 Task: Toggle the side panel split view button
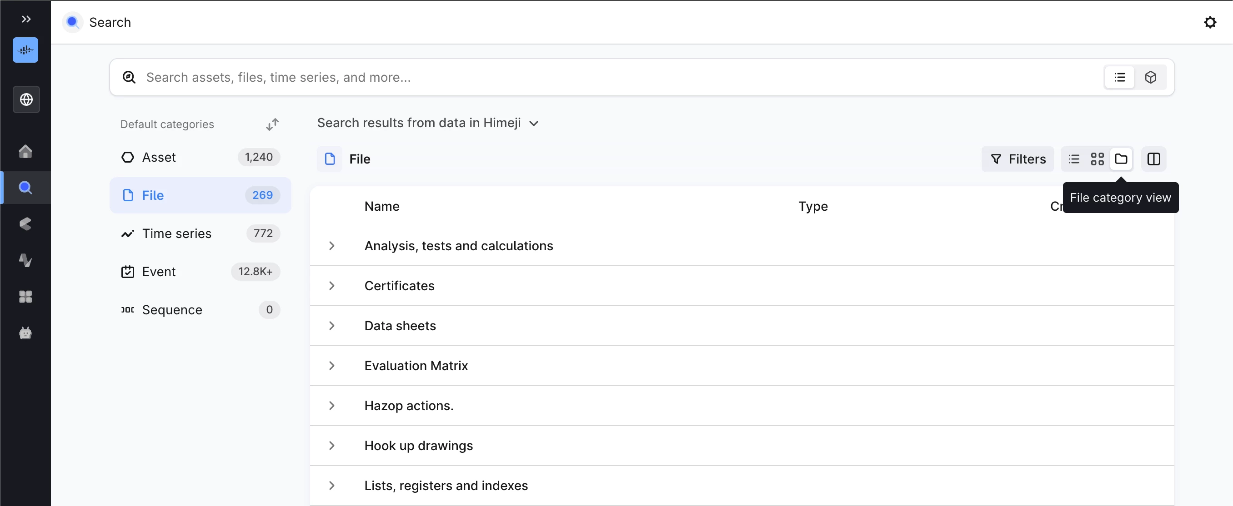tap(1153, 159)
